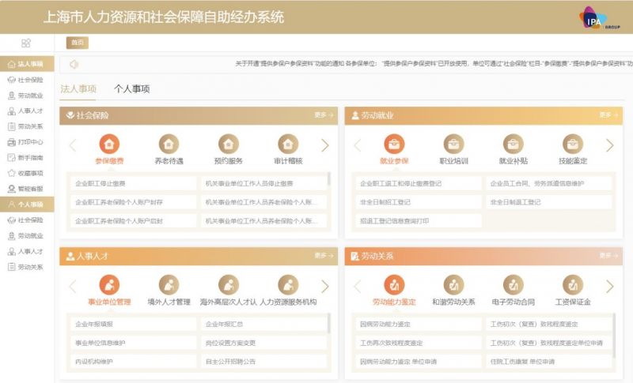Open the 境外人才管理 icon
Screen dimensions: 633x383
(x=169, y=285)
